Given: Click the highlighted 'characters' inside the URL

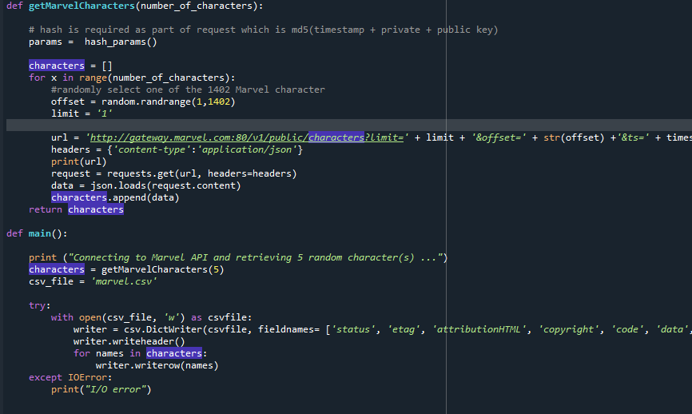Looking at the screenshot, I should point(336,137).
